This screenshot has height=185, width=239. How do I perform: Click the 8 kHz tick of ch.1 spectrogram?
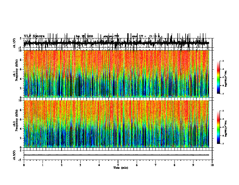coord(21,60)
